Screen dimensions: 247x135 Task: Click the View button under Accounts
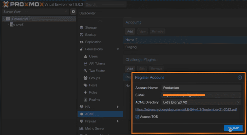tap(142, 31)
